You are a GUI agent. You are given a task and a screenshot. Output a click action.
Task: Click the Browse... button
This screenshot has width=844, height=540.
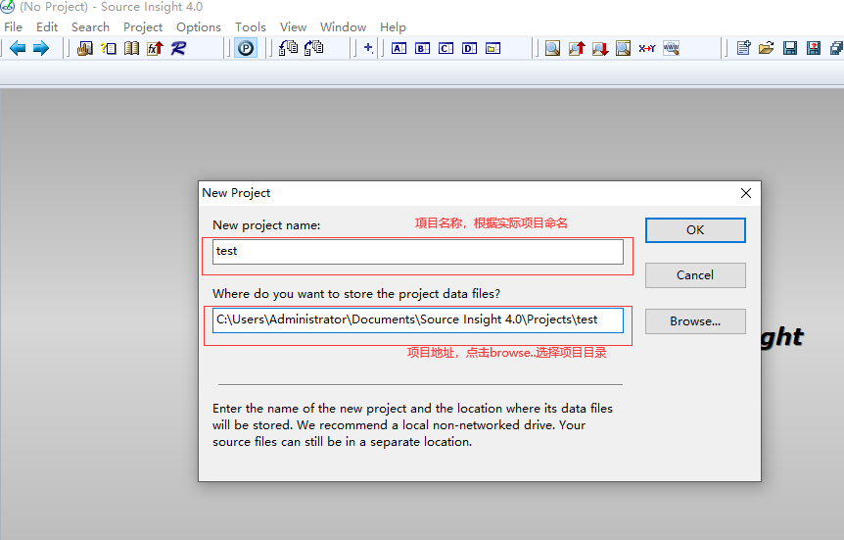pos(695,321)
